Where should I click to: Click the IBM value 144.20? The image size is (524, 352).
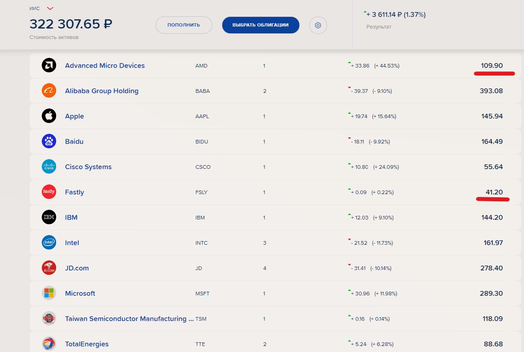click(492, 217)
